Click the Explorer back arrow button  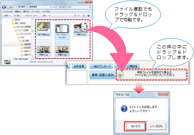4,7
